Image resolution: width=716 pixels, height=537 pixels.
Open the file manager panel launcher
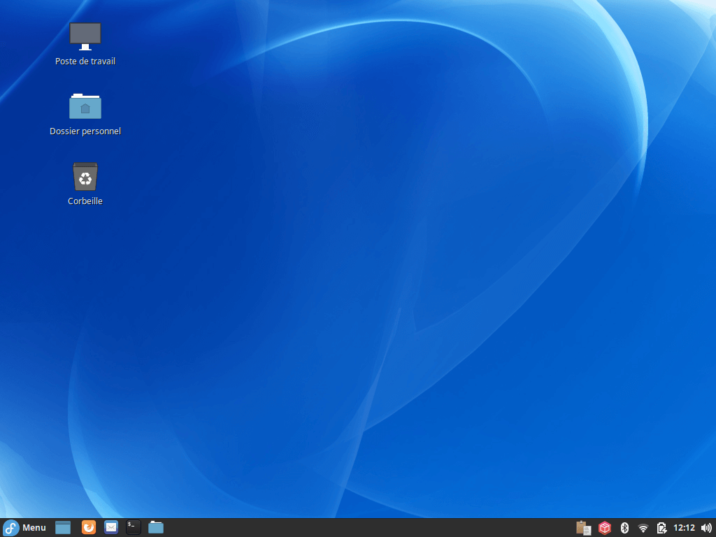coord(156,527)
